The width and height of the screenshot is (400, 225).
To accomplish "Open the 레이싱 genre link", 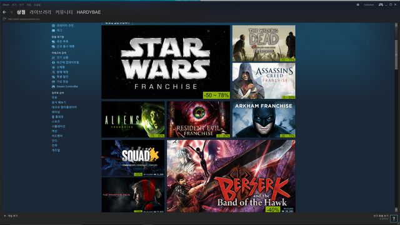I will 56,112.
